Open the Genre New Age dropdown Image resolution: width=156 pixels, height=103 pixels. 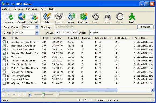point(37,33)
